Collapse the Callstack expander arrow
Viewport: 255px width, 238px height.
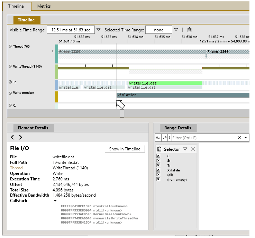click(x=55, y=201)
